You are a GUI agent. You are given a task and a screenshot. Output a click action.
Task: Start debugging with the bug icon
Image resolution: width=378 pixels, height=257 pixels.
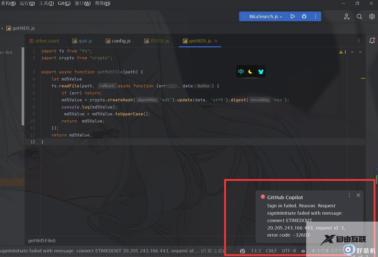pyautogui.click(x=304, y=16)
